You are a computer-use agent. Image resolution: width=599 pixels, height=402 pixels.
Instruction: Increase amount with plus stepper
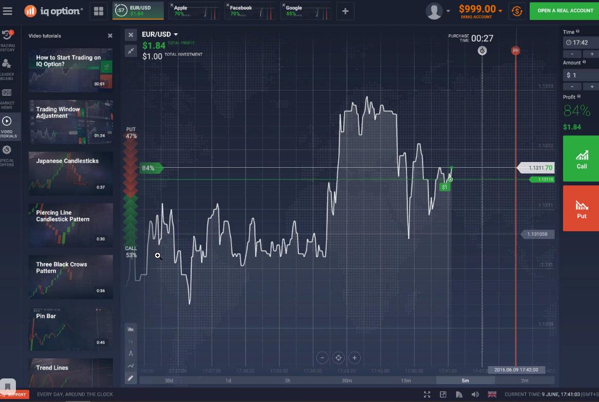592,87
